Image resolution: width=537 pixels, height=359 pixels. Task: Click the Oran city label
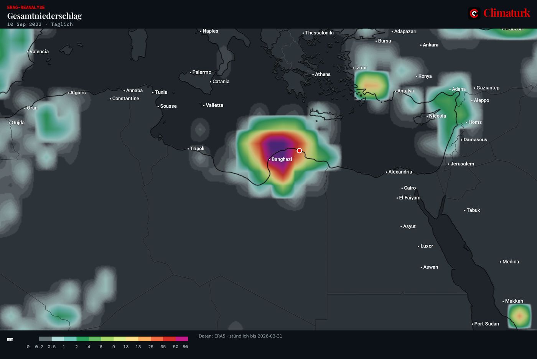tap(32, 108)
